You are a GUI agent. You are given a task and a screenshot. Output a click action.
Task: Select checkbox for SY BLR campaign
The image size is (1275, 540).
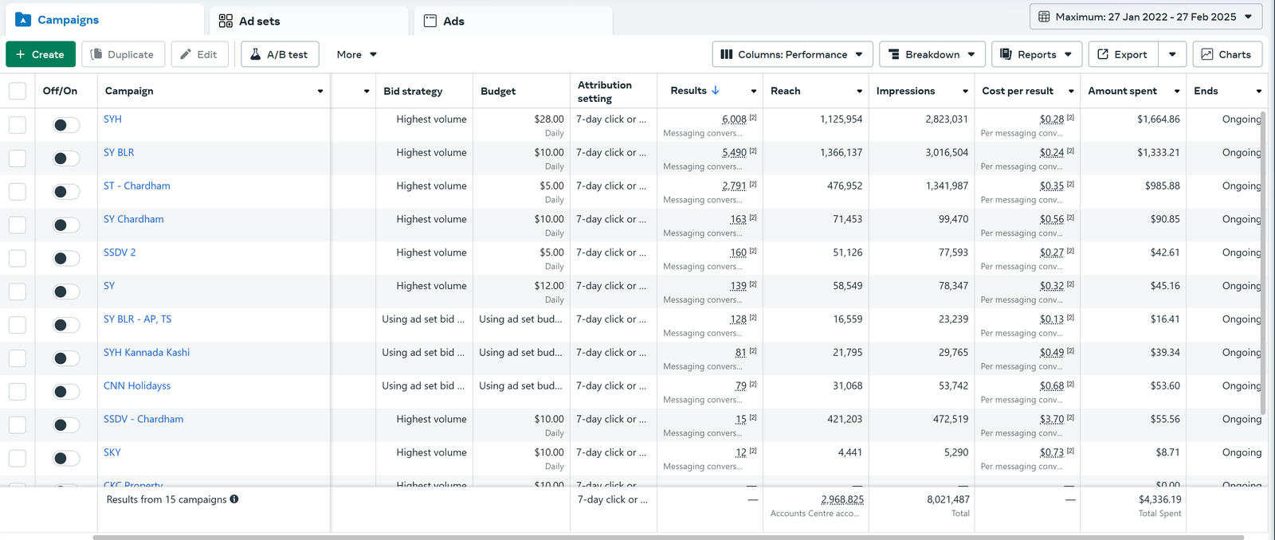[x=18, y=158]
